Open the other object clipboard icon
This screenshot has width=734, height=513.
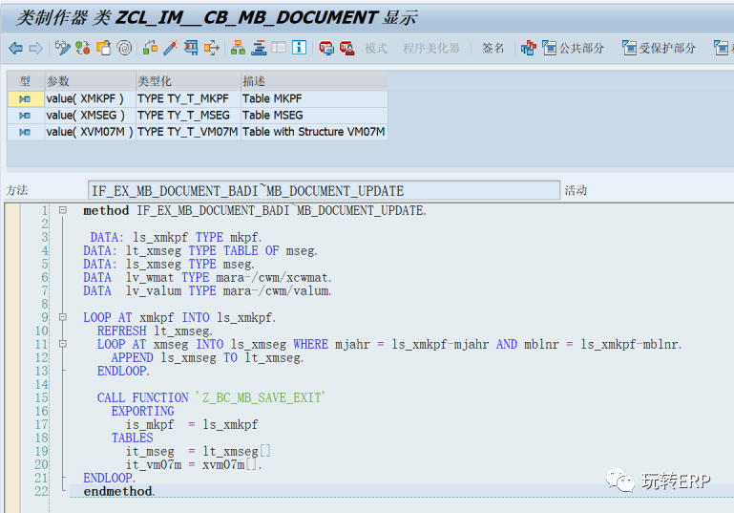pyautogui.click(x=103, y=48)
